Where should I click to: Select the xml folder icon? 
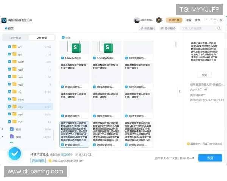14,114
